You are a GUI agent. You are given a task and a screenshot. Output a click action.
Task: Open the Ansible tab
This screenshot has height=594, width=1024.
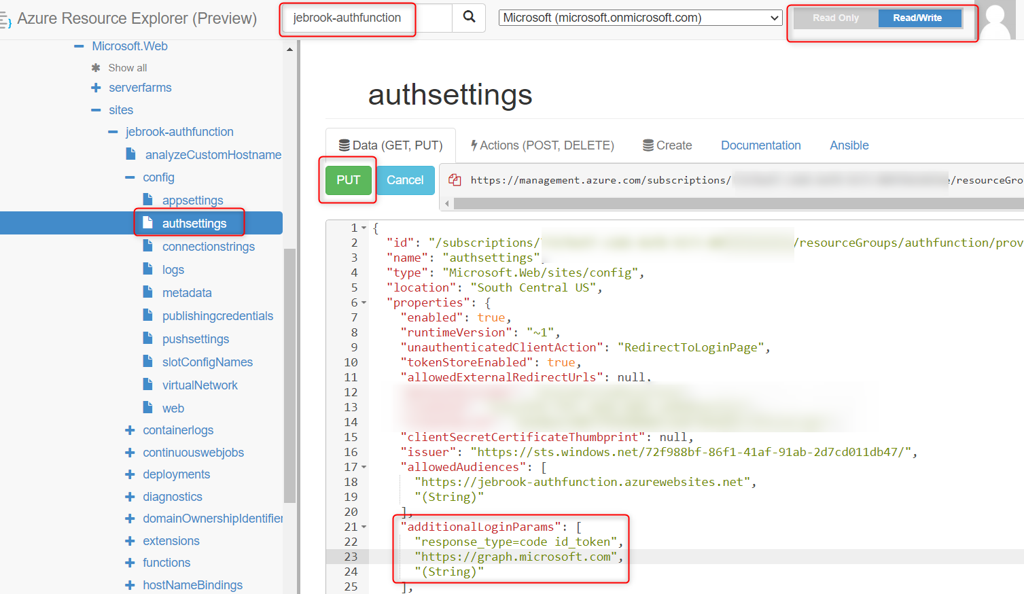coord(849,145)
